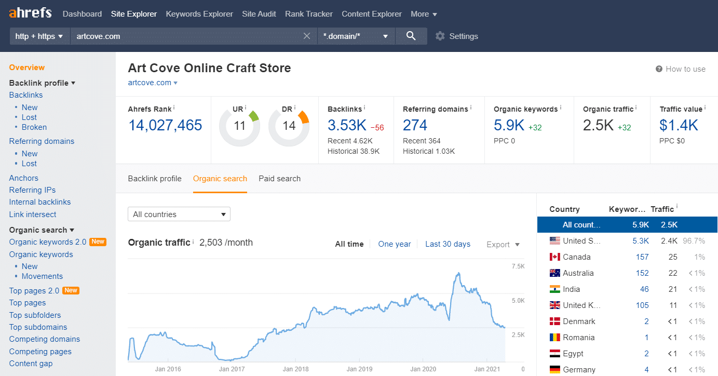Switch the chart to Last 30 days
718x376 pixels.
pos(448,244)
